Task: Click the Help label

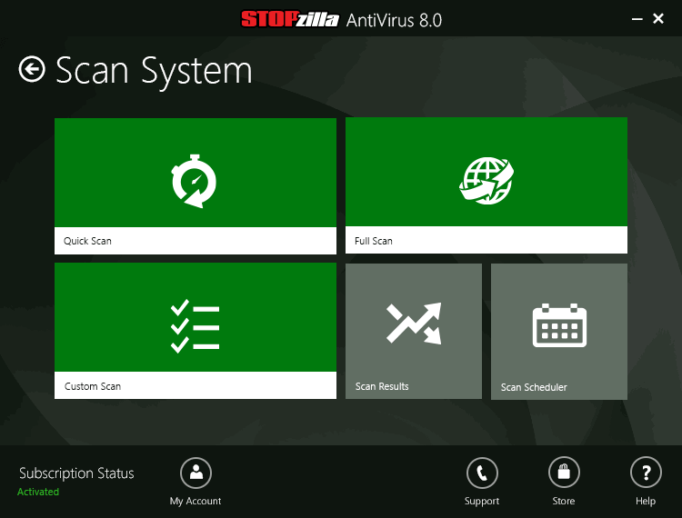Action: [x=646, y=501]
